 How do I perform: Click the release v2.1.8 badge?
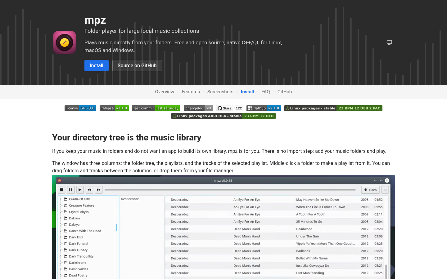click(114, 108)
